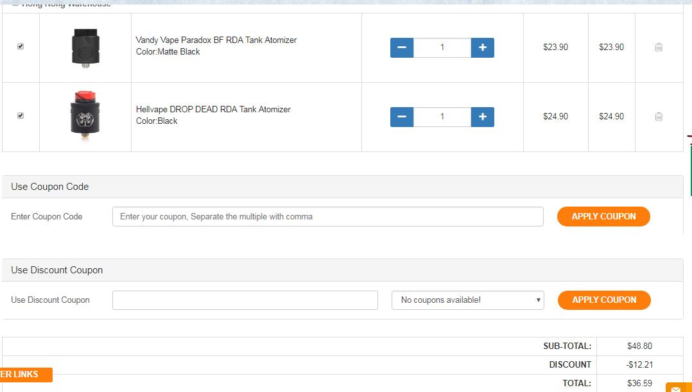Select the $36.59 total value

639,383
